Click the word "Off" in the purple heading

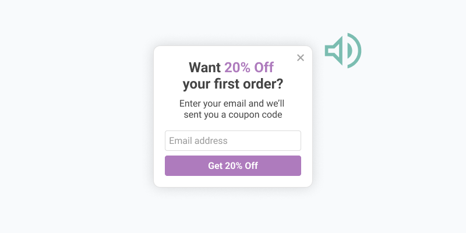[264, 68]
